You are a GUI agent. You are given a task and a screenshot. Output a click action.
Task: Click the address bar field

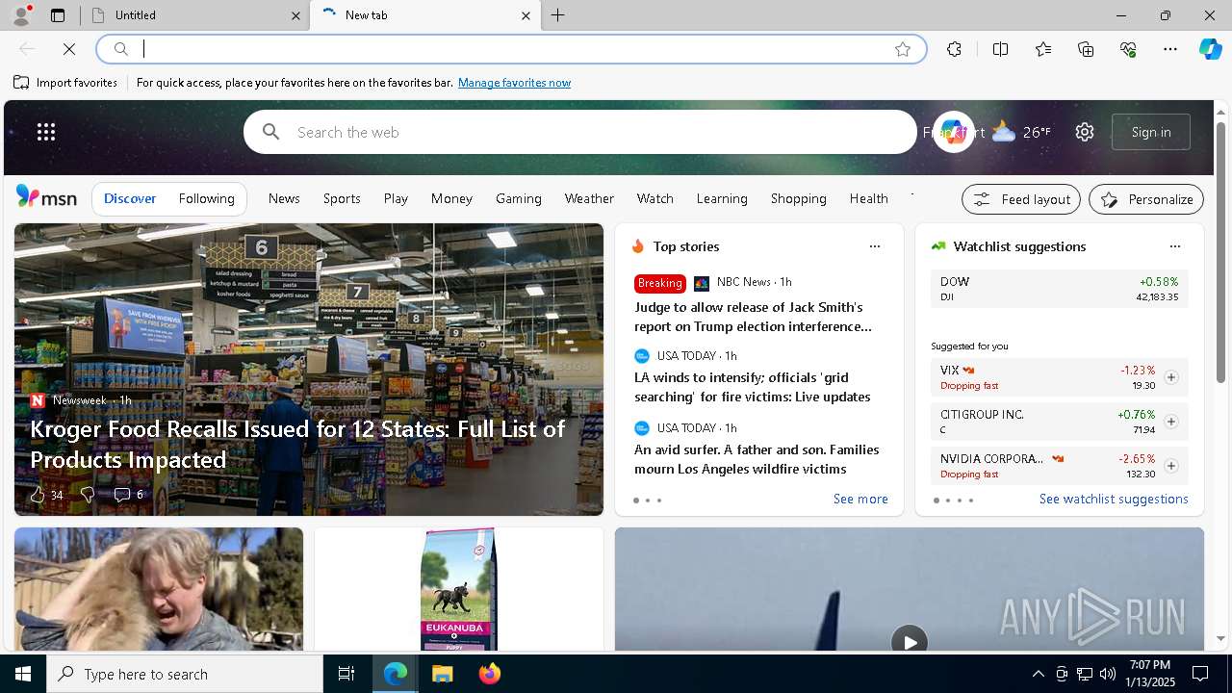click(x=512, y=49)
